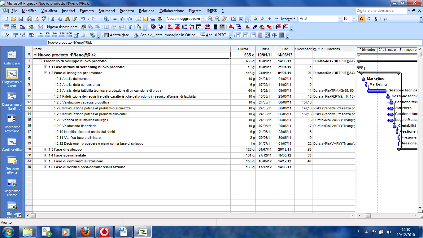Show subtasks with the blue plus icon
The width and height of the screenshot is (423, 238).
tap(269, 19)
